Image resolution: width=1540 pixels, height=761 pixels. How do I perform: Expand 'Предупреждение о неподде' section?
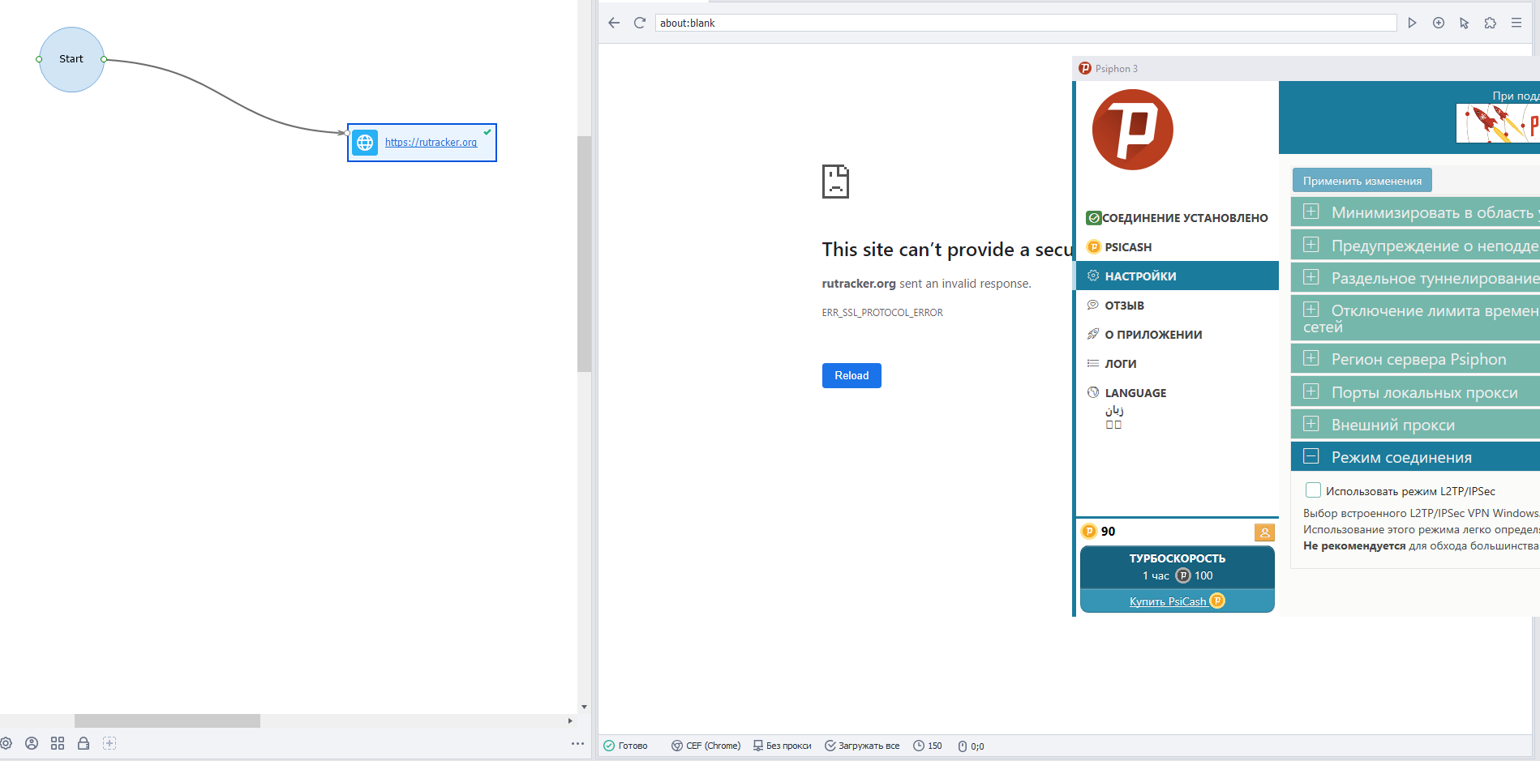pyautogui.click(x=1415, y=245)
